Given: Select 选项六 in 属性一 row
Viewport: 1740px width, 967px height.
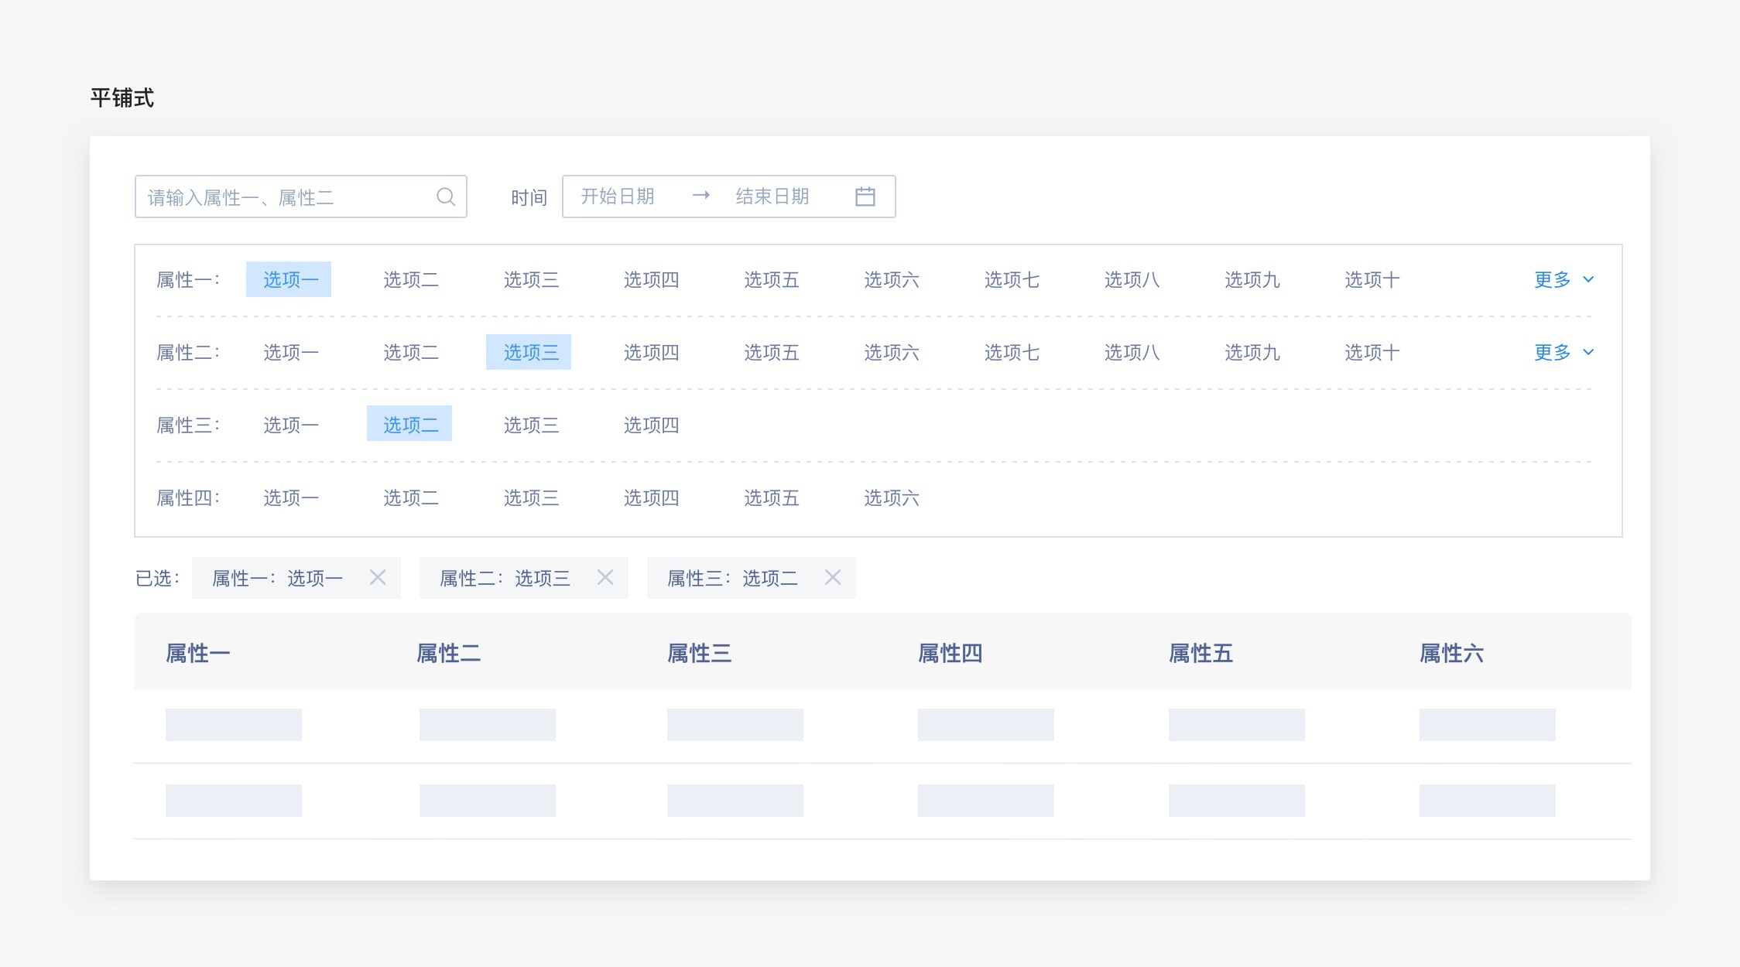Looking at the screenshot, I should (x=892, y=279).
